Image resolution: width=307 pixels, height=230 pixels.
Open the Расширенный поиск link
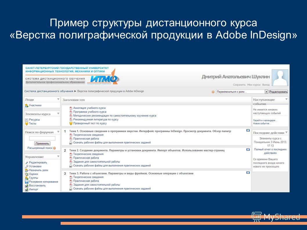pos(40,148)
